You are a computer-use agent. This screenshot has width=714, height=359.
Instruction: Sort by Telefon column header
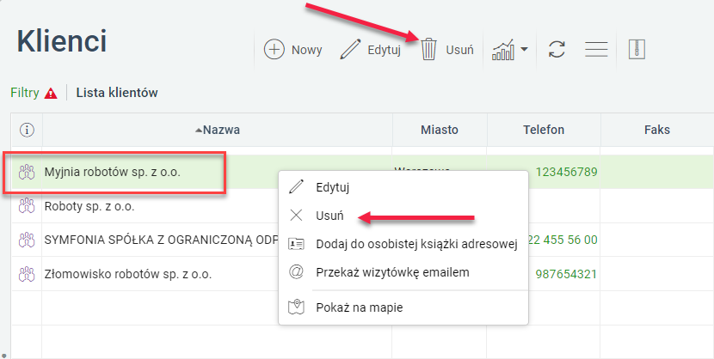tap(544, 130)
